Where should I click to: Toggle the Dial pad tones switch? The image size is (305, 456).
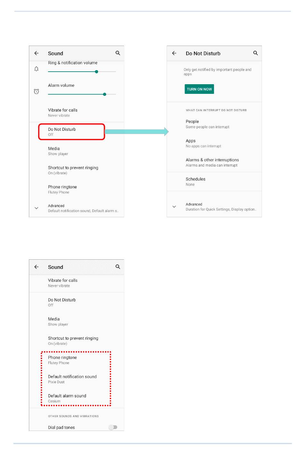[113, 427]
